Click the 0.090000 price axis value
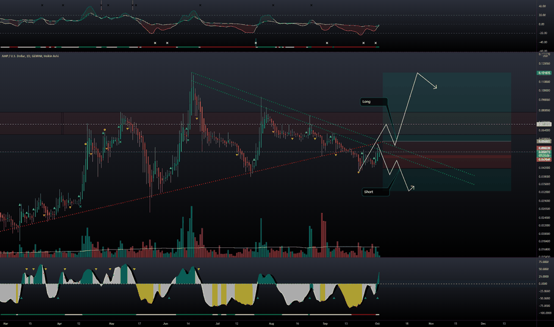Image resolution: width=554 pixels, height=327 pixels. pyautogui.click(x=544, y=100)
